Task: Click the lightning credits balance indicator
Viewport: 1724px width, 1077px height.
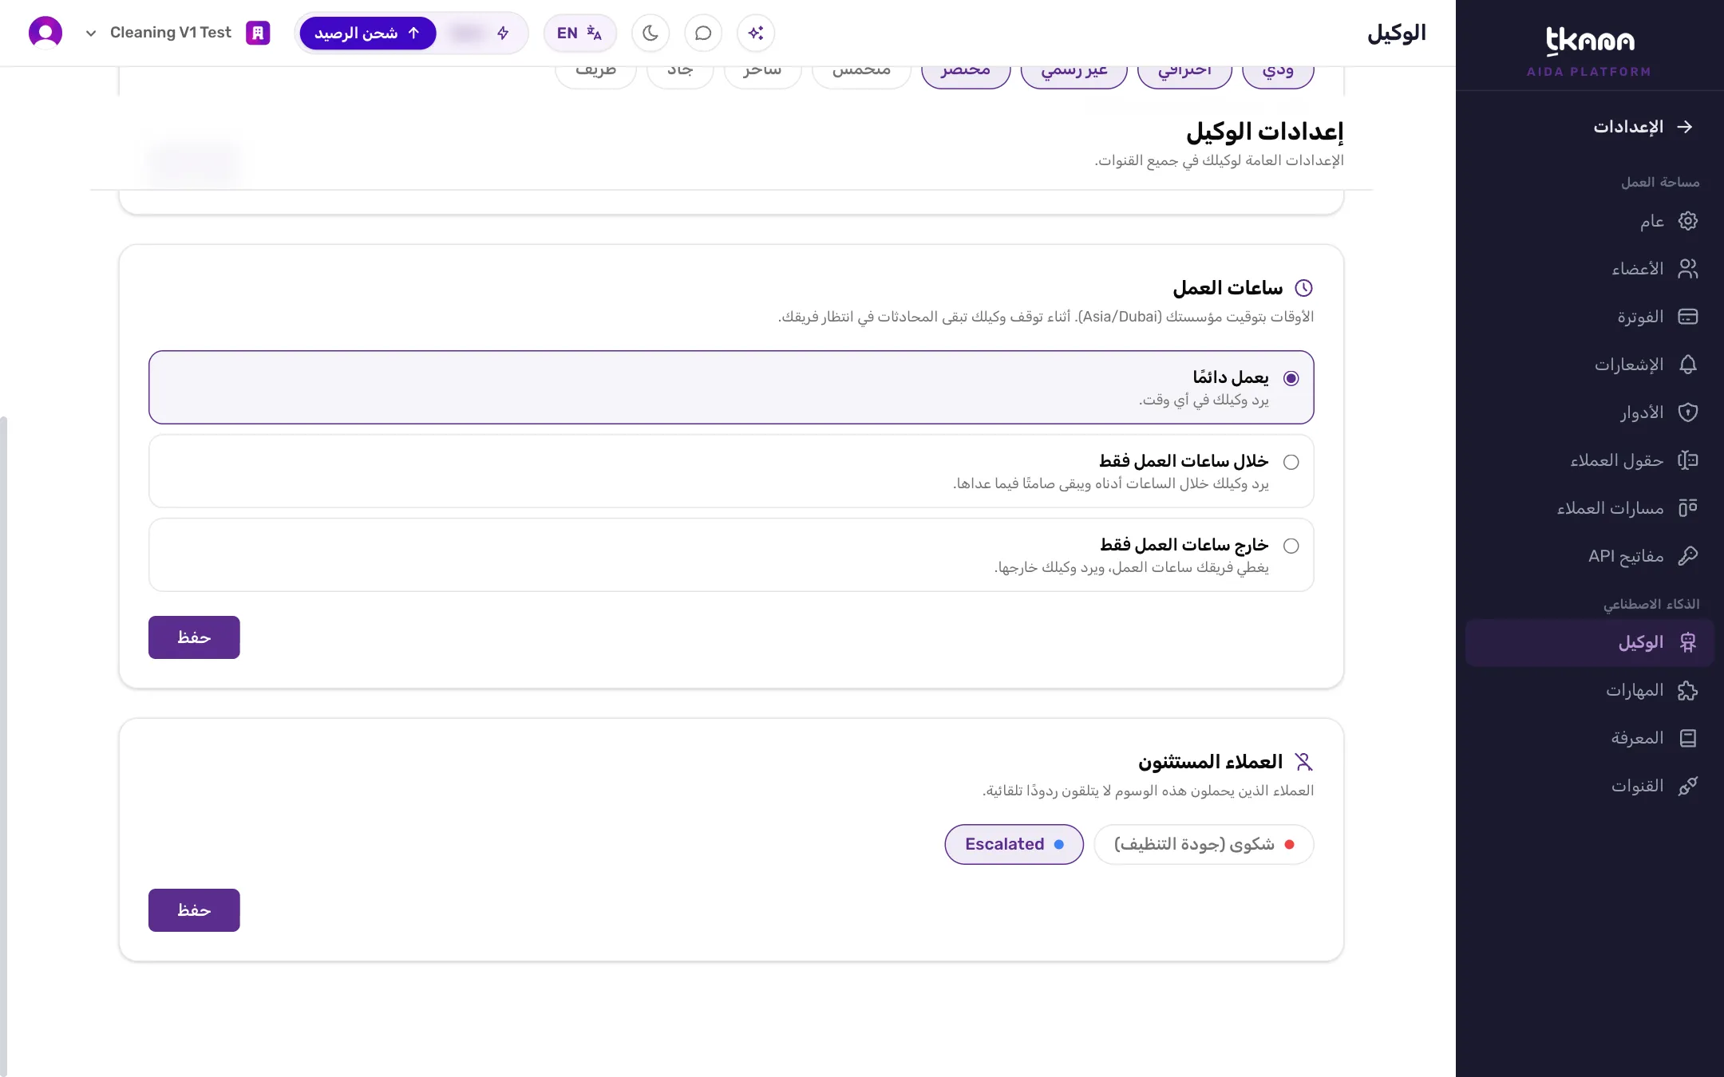Action: point(482,34)
